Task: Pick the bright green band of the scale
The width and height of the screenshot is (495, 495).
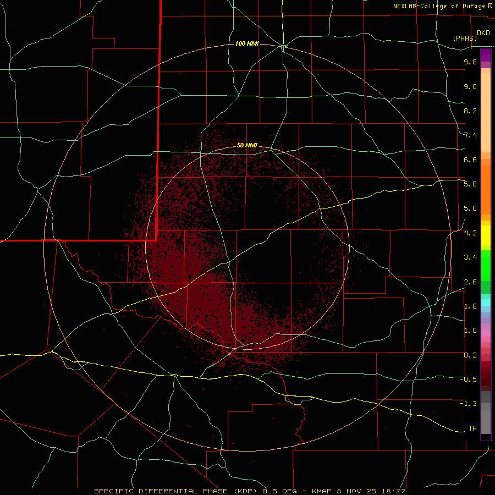Action: [x=486, y=265]
